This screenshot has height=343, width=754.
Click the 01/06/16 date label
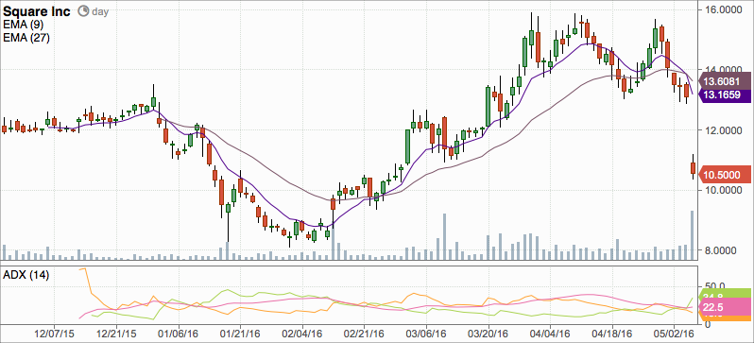pos(179,333)
